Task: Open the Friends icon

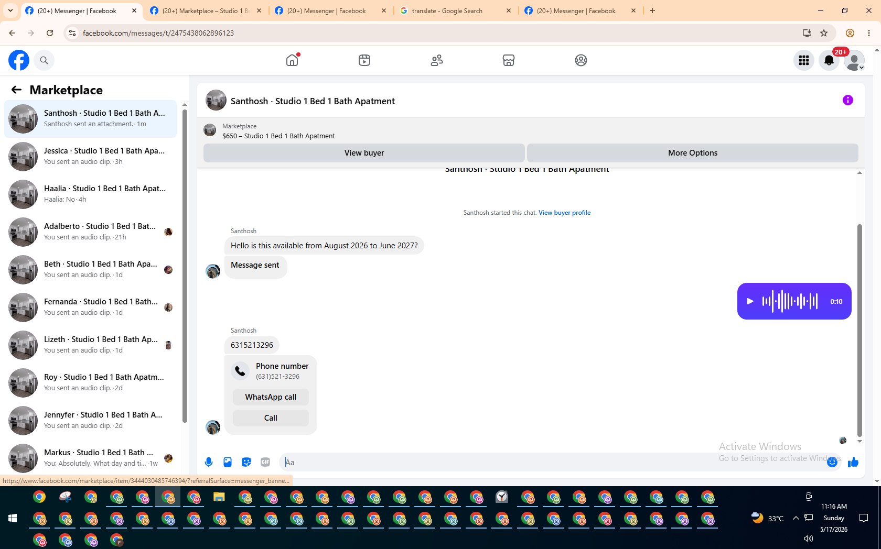Action: (x=437, y=60)
